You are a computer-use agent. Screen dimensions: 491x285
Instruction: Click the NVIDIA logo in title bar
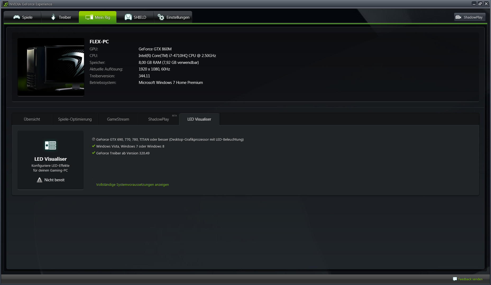(x=6, y=4)
